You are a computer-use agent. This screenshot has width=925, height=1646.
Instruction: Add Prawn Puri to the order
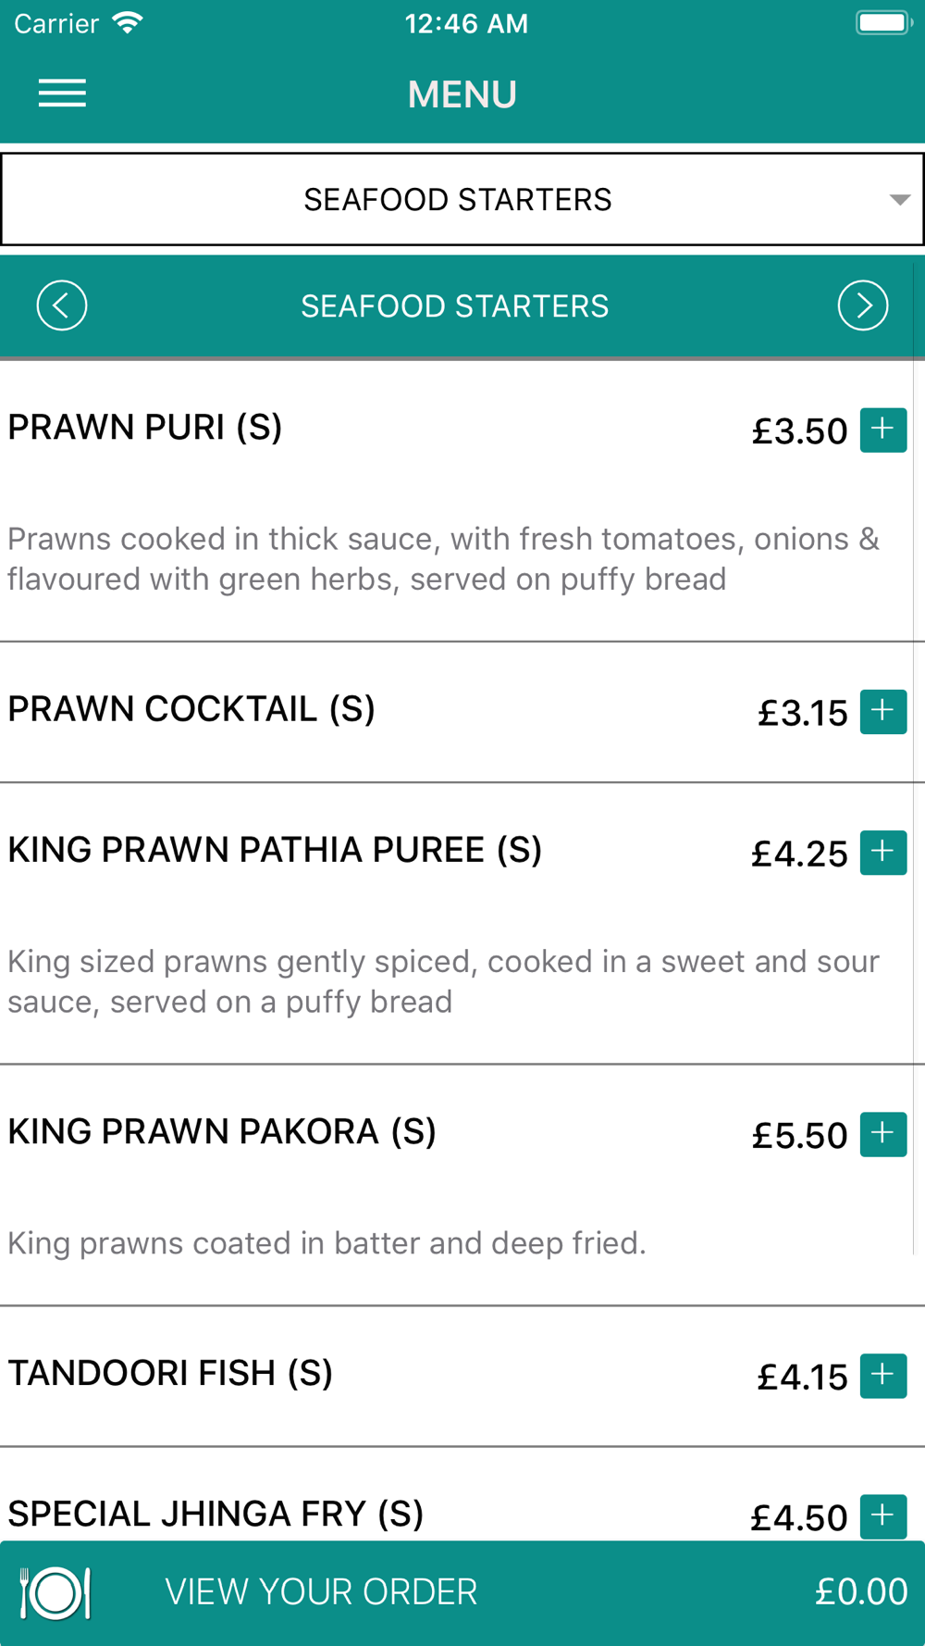coord(883,430)
